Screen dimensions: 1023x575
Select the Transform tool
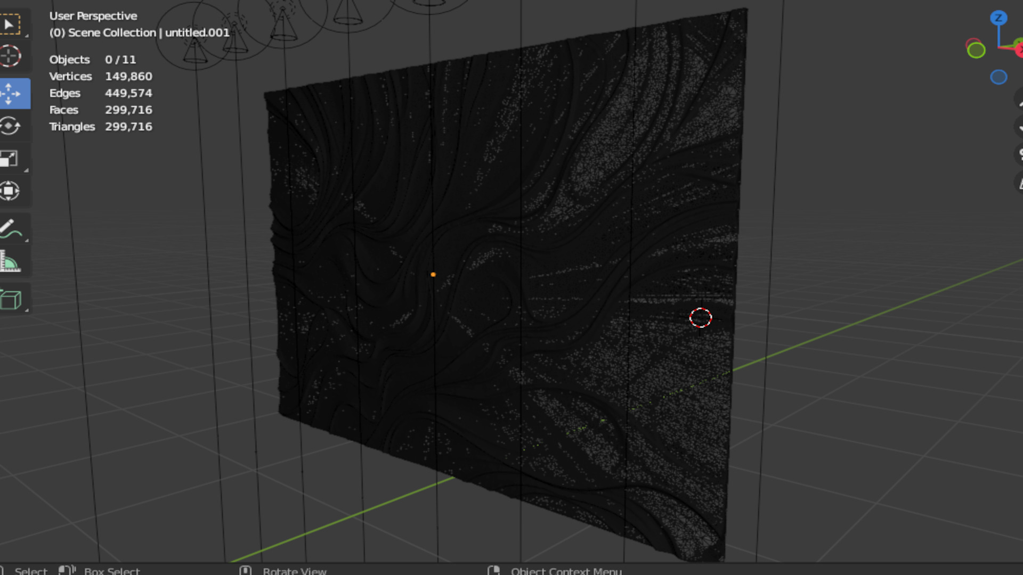11,191
